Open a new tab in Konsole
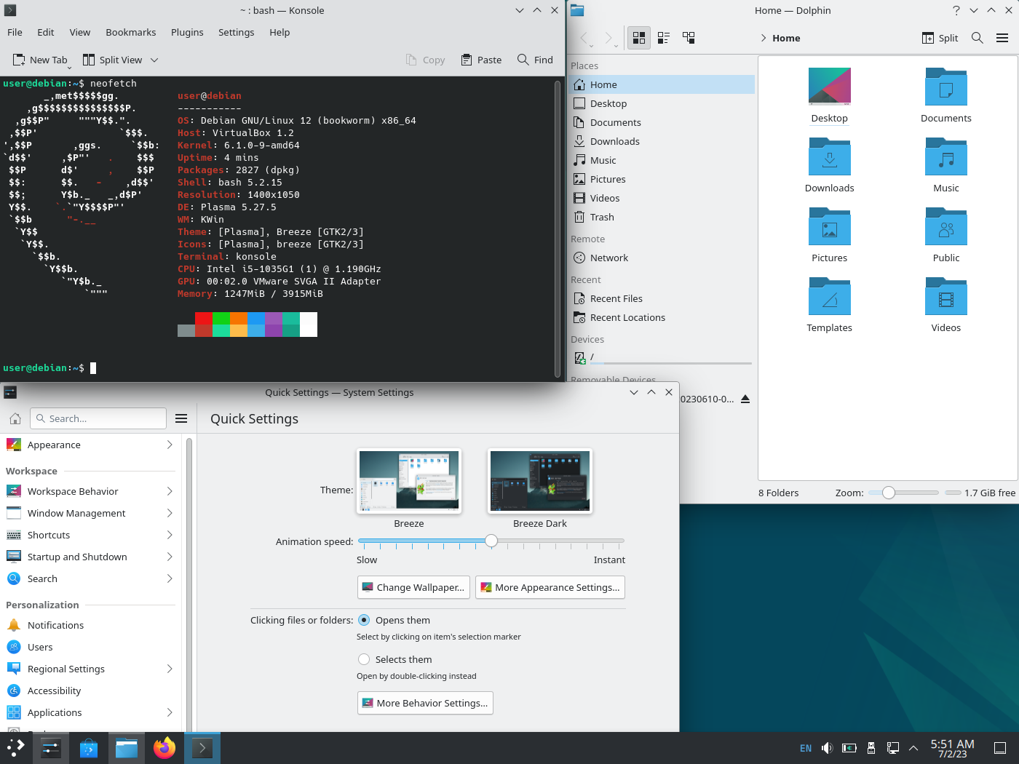 [40, 60]
